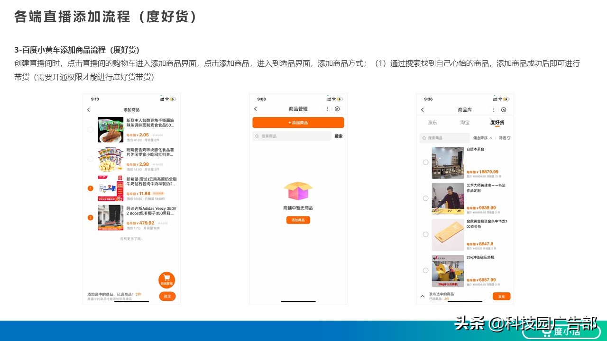Click the circled X to close 商品管理
Viewport: 607px width, 341px height.
[x=337, y=109]
